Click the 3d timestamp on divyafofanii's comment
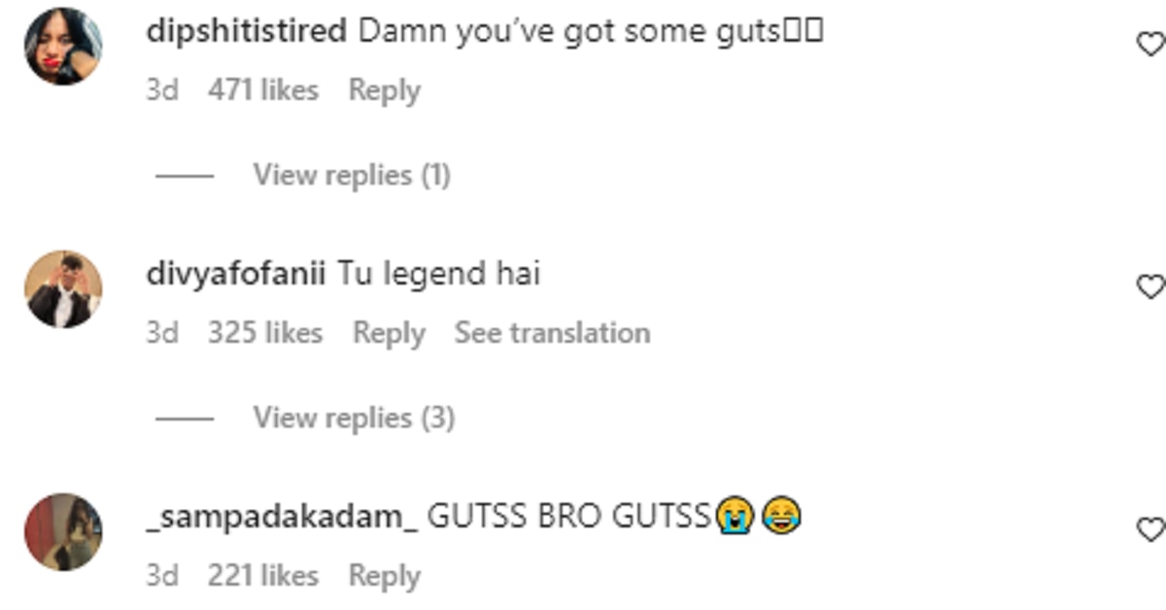 click(x=162, y=333)
